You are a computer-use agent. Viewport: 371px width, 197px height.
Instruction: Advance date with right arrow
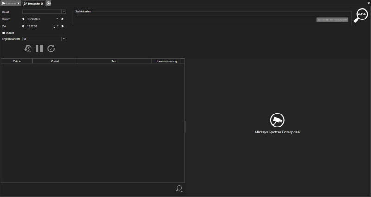click(x=63, y=19)
